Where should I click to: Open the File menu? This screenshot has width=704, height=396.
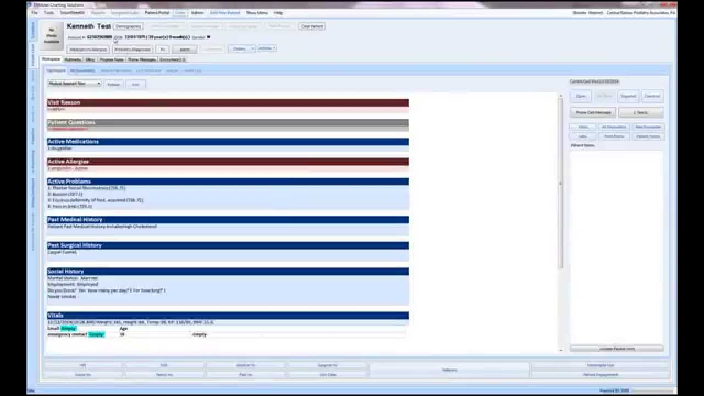coord(35,13)
